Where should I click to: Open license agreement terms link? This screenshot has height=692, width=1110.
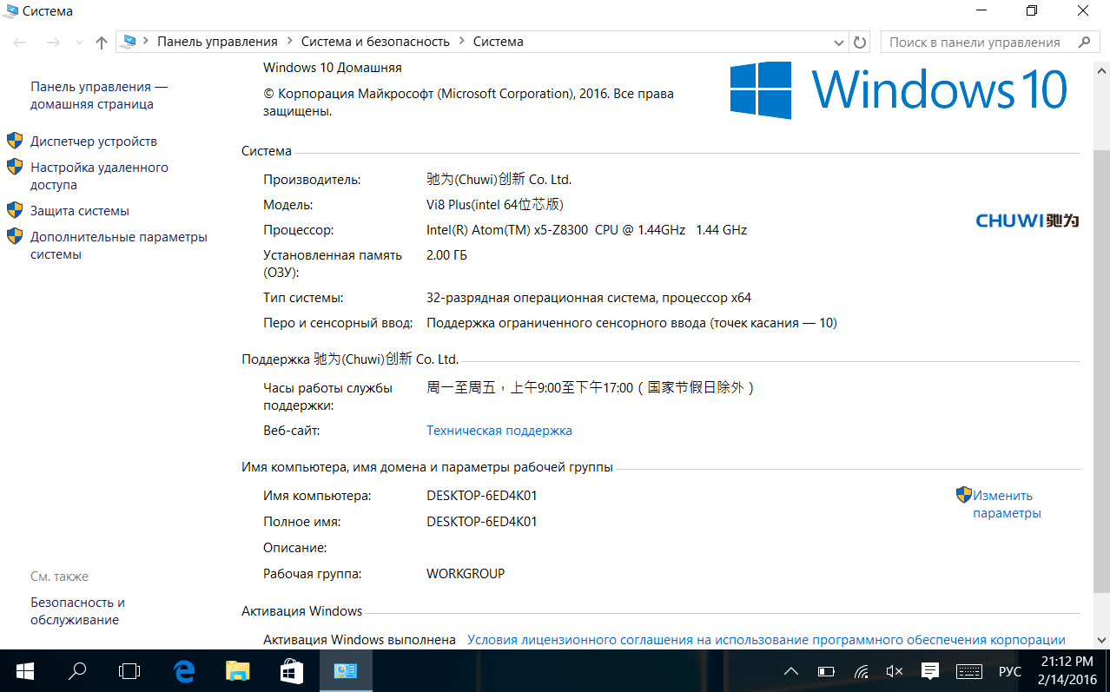(766, 640)
